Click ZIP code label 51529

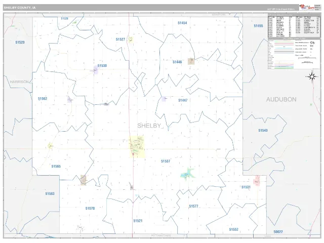[x=20, y=43]
